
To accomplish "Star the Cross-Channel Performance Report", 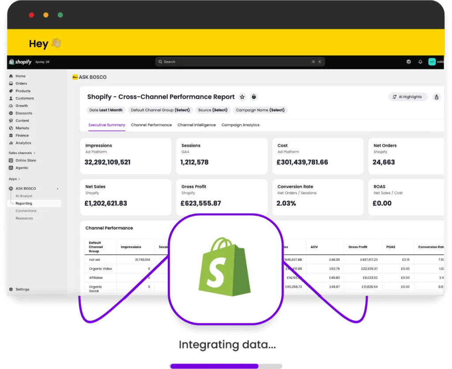I will pyautogui.click(x=242, y=97).
